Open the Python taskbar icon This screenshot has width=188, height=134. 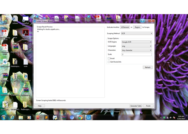click(55, 117)
